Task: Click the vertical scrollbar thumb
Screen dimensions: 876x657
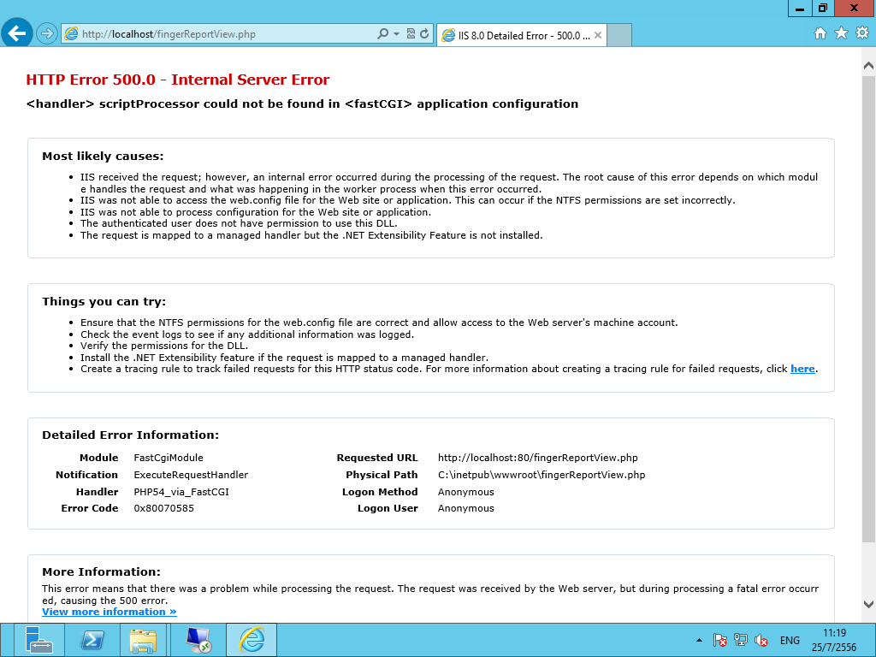Action: point(868,309)
